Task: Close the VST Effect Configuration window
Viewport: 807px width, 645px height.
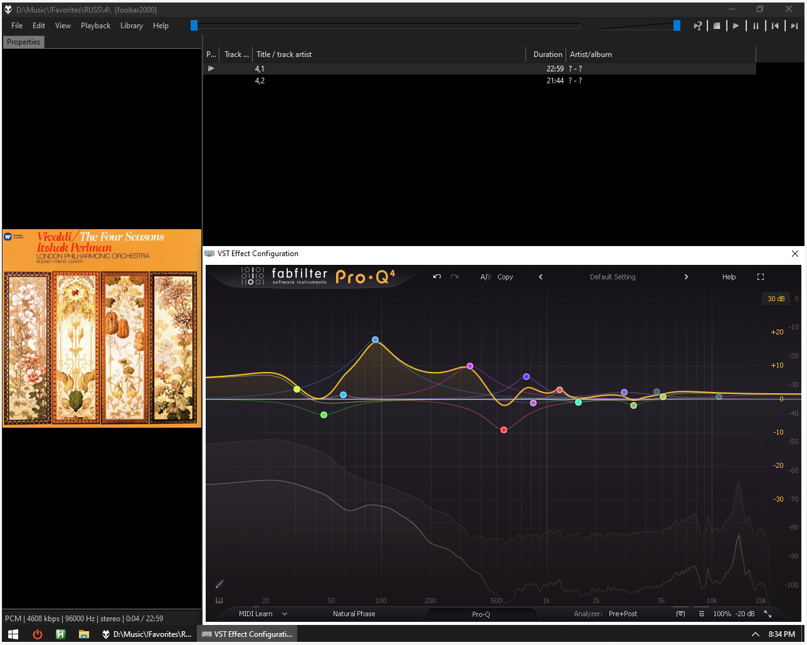Action: 794,254
